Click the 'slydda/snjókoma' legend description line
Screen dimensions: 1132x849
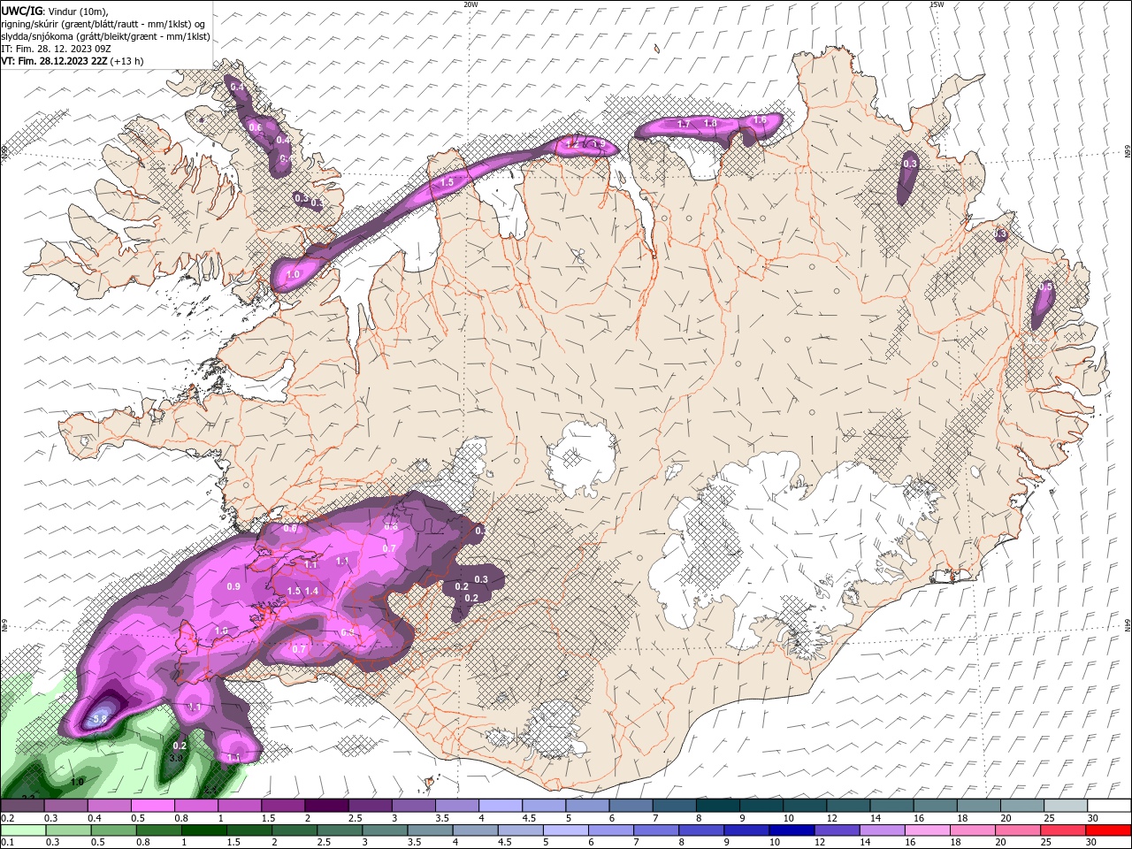[x=106, y=36]
